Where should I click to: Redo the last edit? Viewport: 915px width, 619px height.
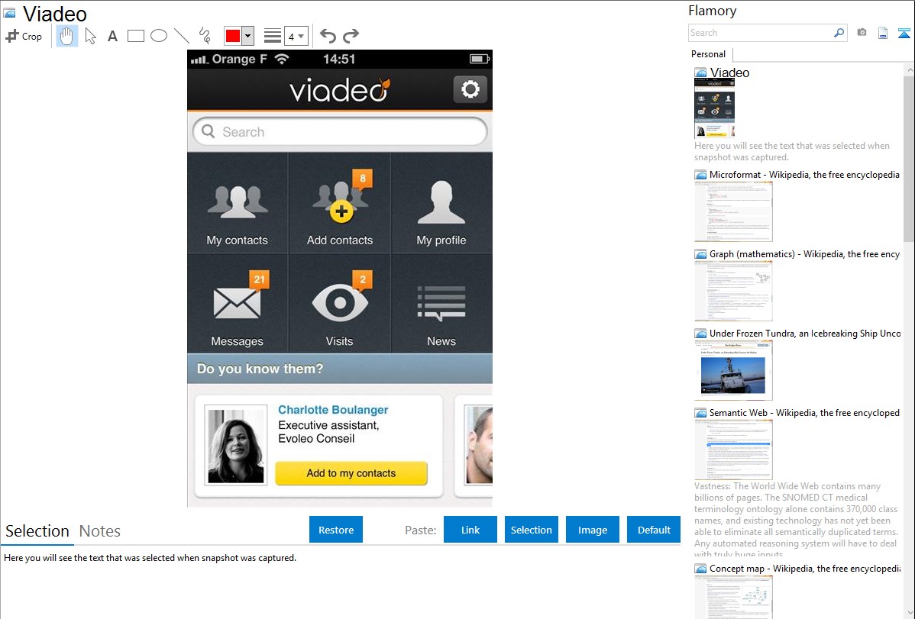click(351, 36)
